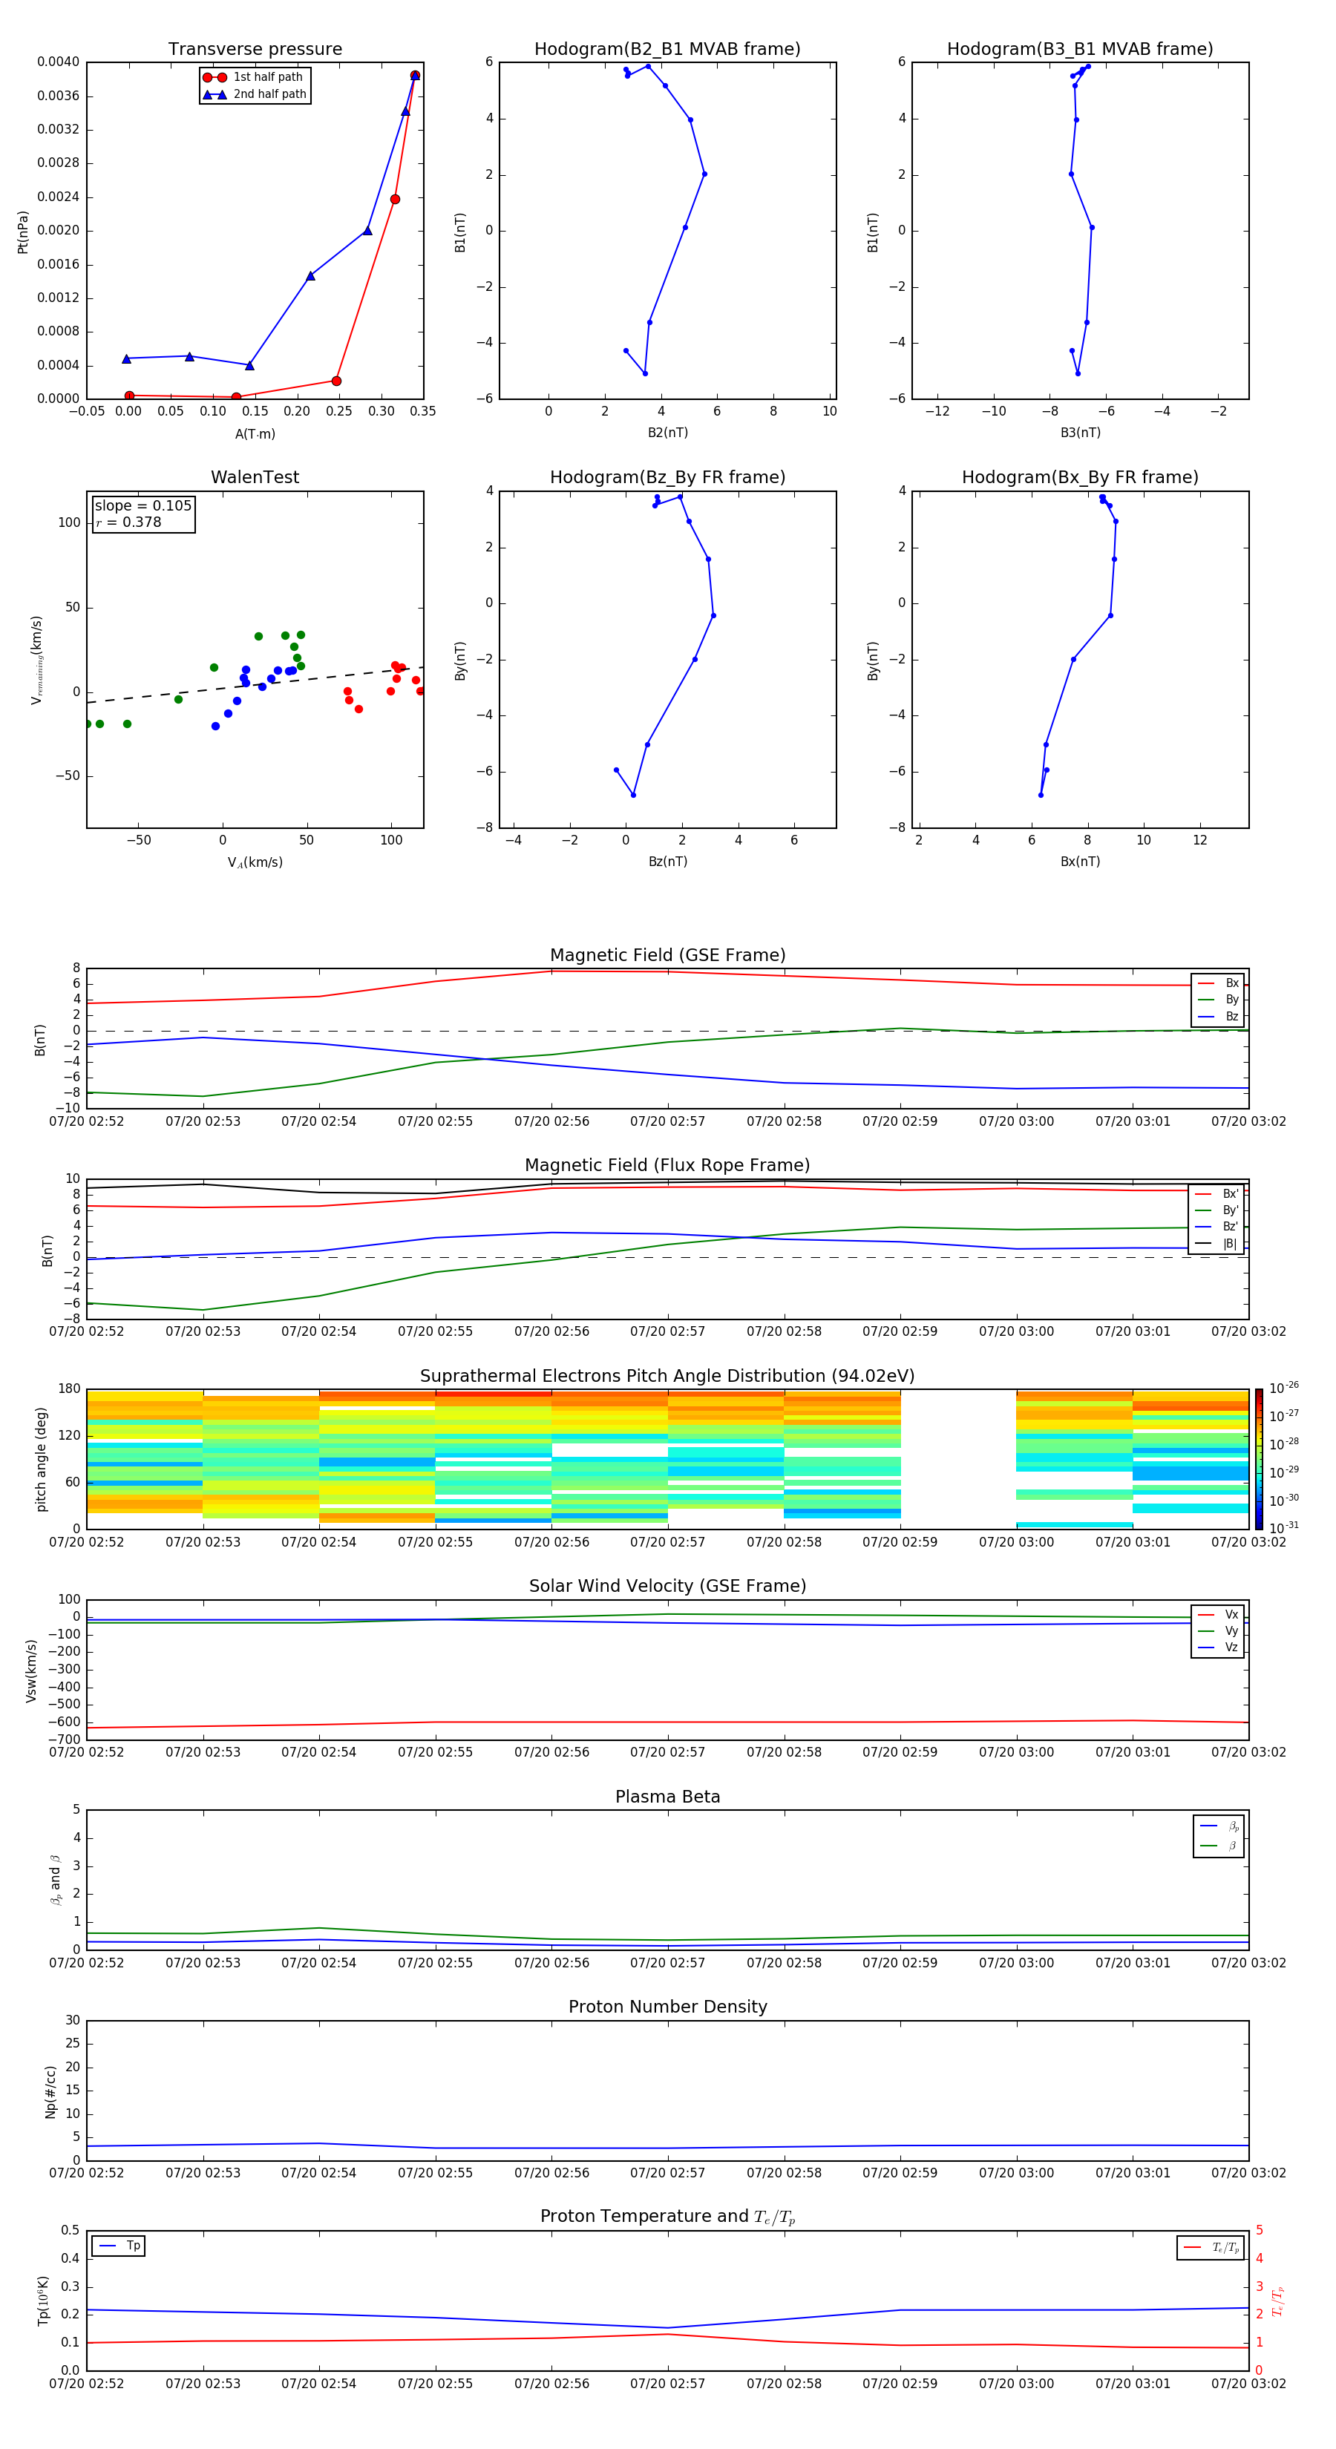Click the 'A(T·m)' x-axis label
This screenshot has height=2449, width=1336.
255,434
